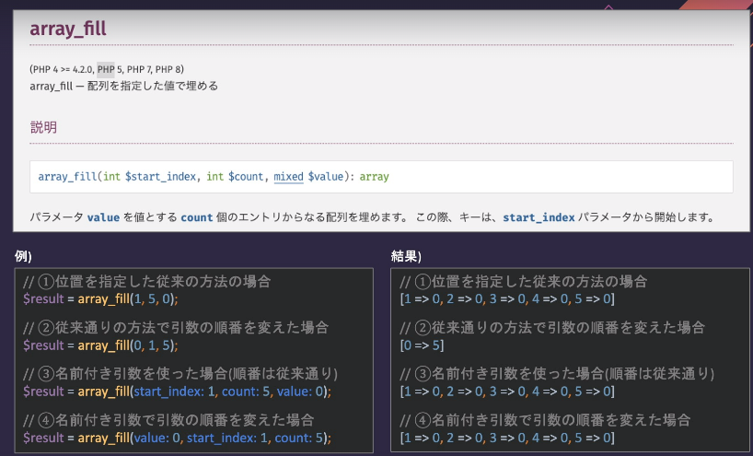
Task: Click the array_fill function signature box
Action: 381,177
